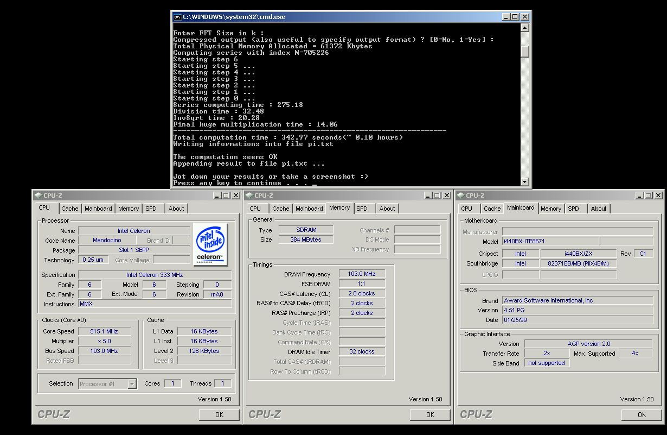Minimize the left CPU-Z window

[x=217, y=196]
